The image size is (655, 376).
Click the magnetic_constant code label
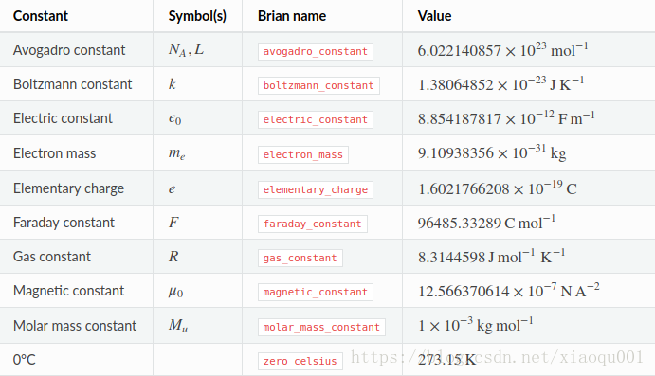click(316, 292)
